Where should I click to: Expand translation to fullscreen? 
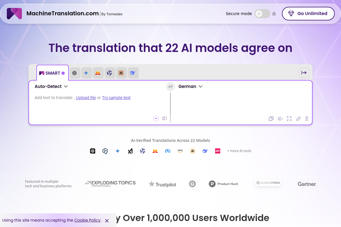pyautogui.click(x=289, y=119)
